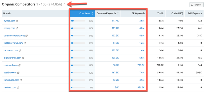The height and width of the screenshot is (92, 206).
Task: Open external link icon beside digitaltrends.com
Action: point(23,58)
